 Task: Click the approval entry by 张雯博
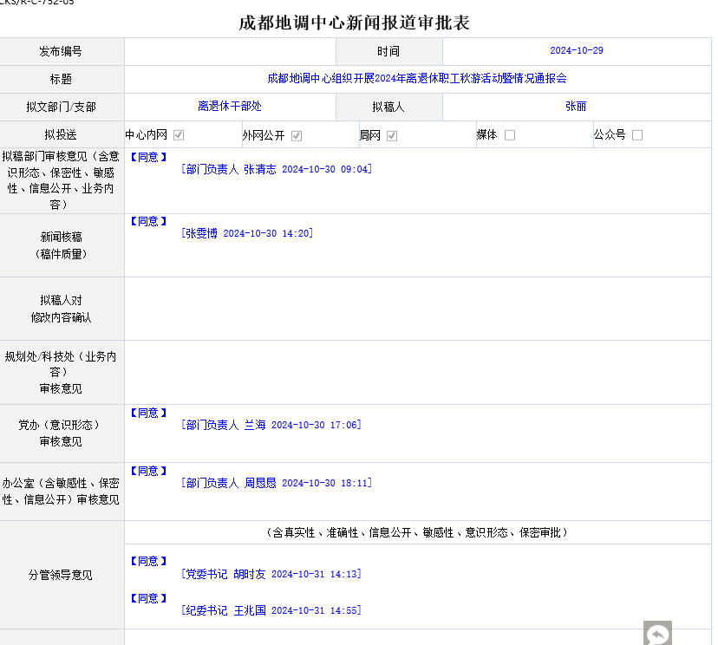tap(247, 233)
